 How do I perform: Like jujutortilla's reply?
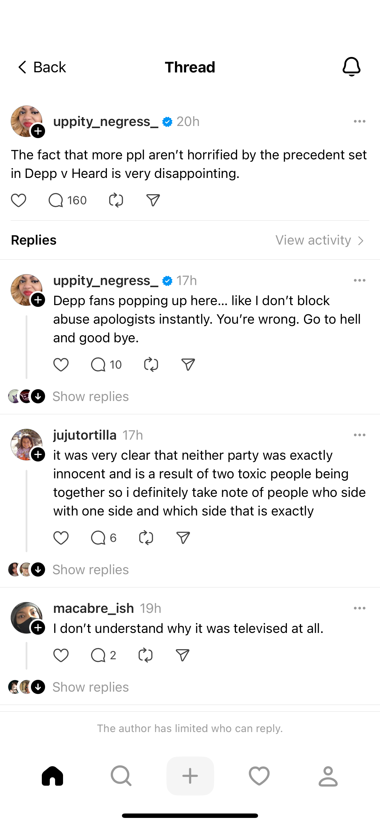pos(61,538)
